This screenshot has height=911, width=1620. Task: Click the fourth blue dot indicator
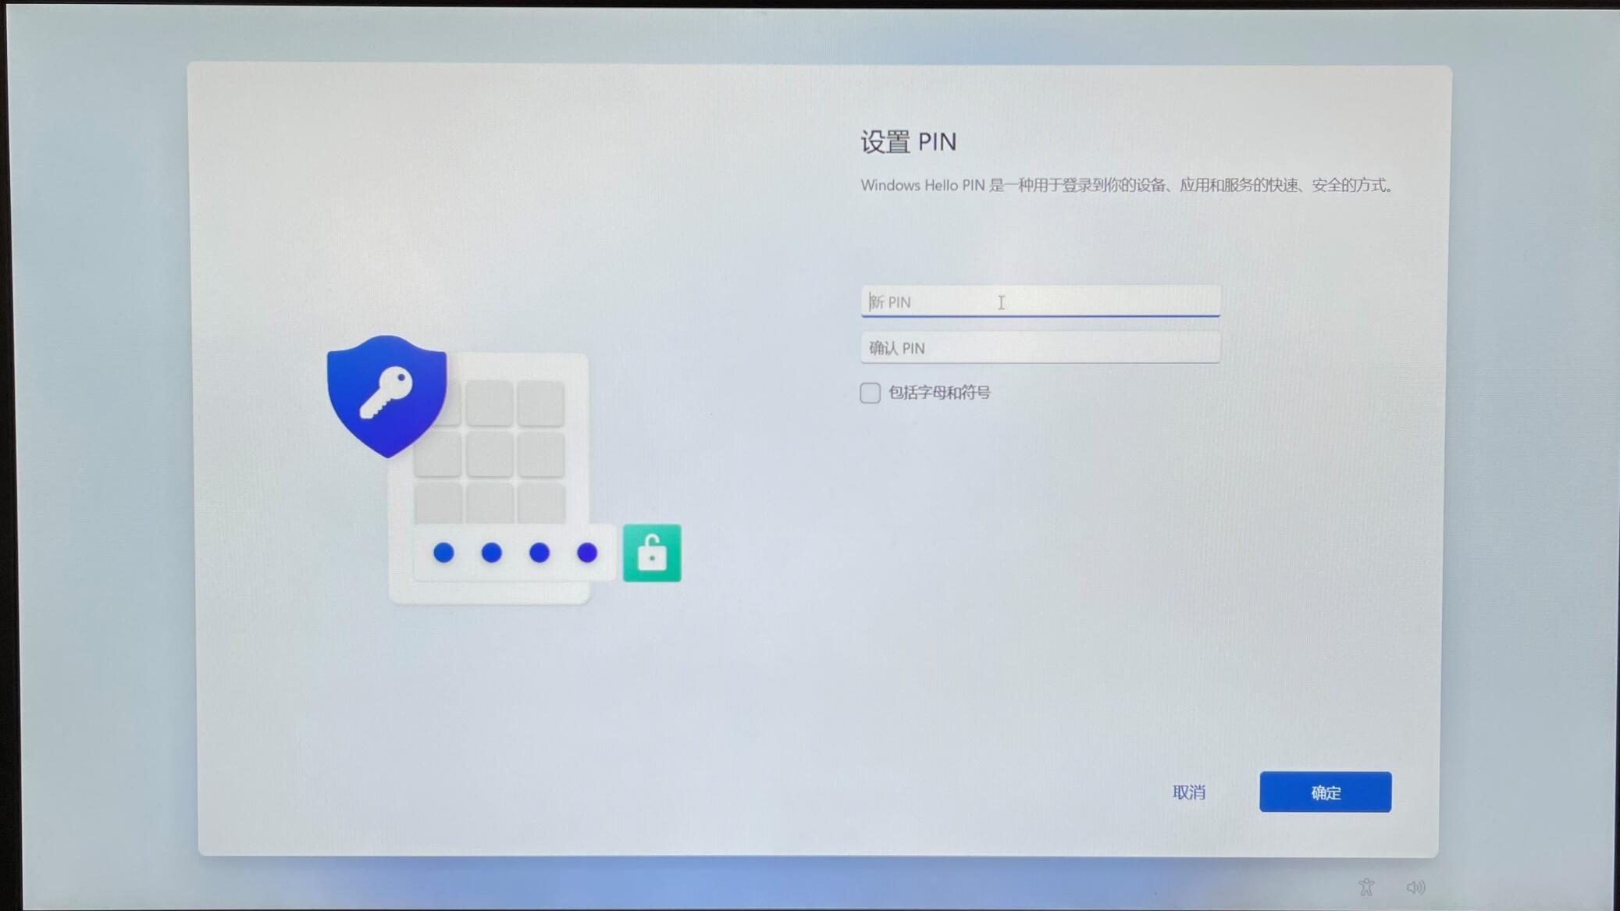point(586,553)
